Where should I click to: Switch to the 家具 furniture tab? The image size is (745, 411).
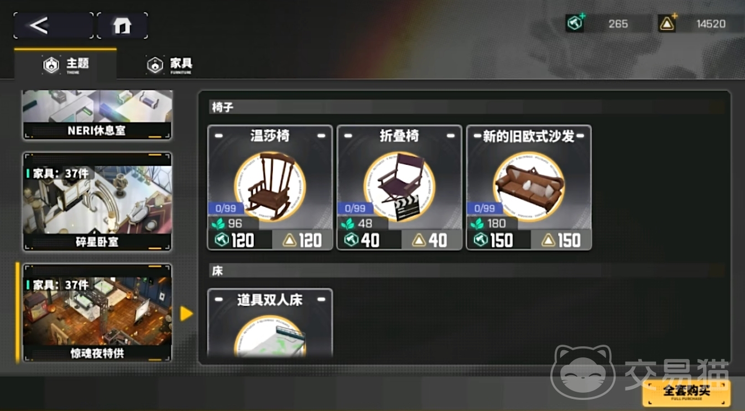(x=169, y=65)
